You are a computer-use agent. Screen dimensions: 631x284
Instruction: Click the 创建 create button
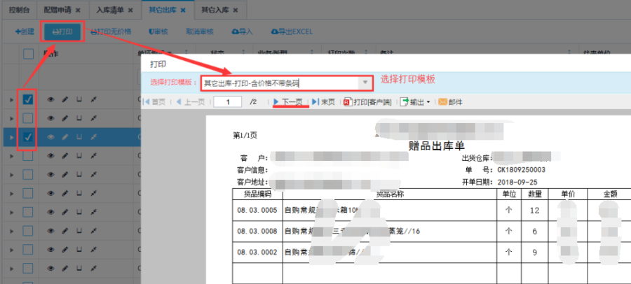click(25, 31)
